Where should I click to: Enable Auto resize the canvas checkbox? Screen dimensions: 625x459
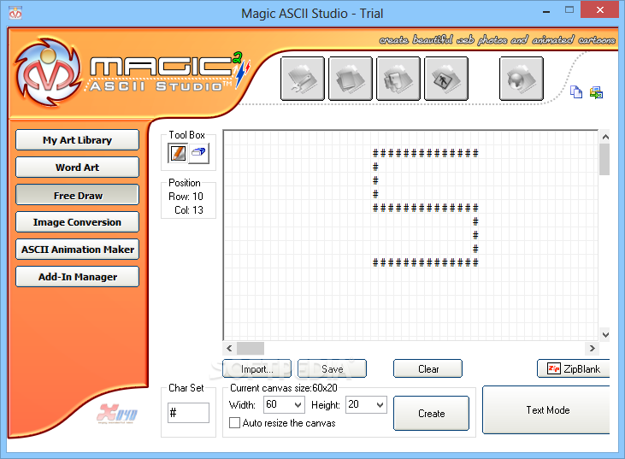click(x=235, y=423)
